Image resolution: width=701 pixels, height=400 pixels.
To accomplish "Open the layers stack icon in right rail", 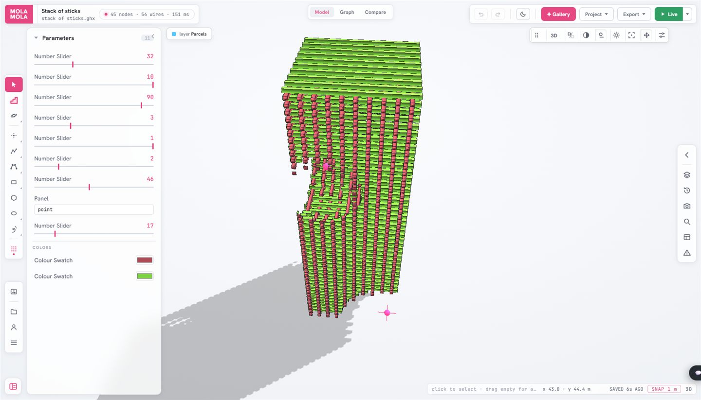I will (x=687, y=175).
